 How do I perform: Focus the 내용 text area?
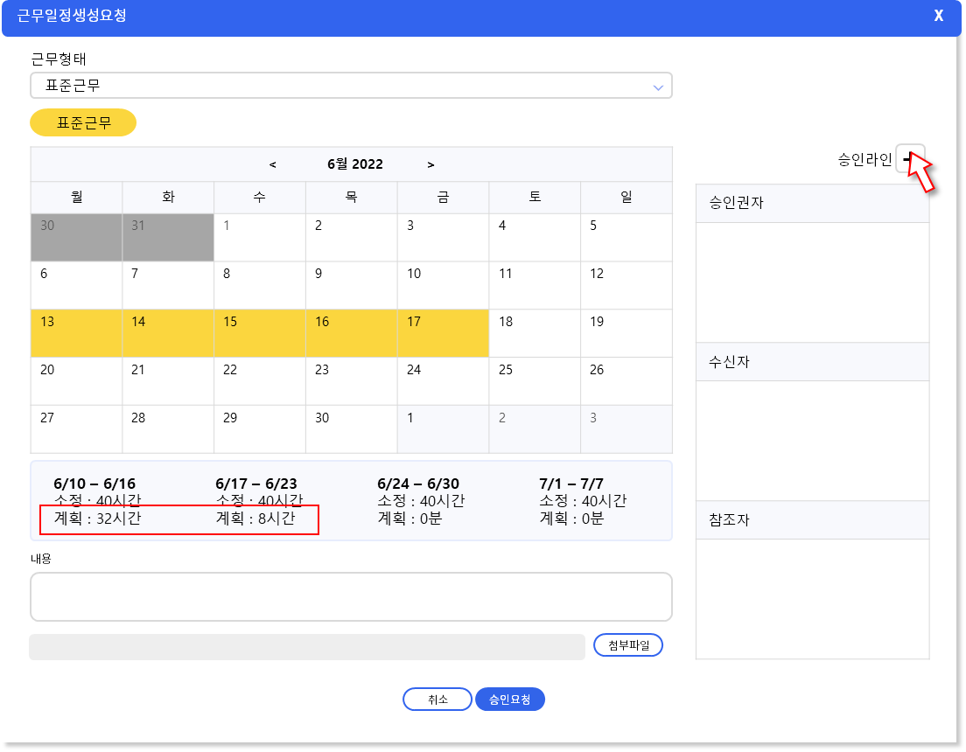351,597
